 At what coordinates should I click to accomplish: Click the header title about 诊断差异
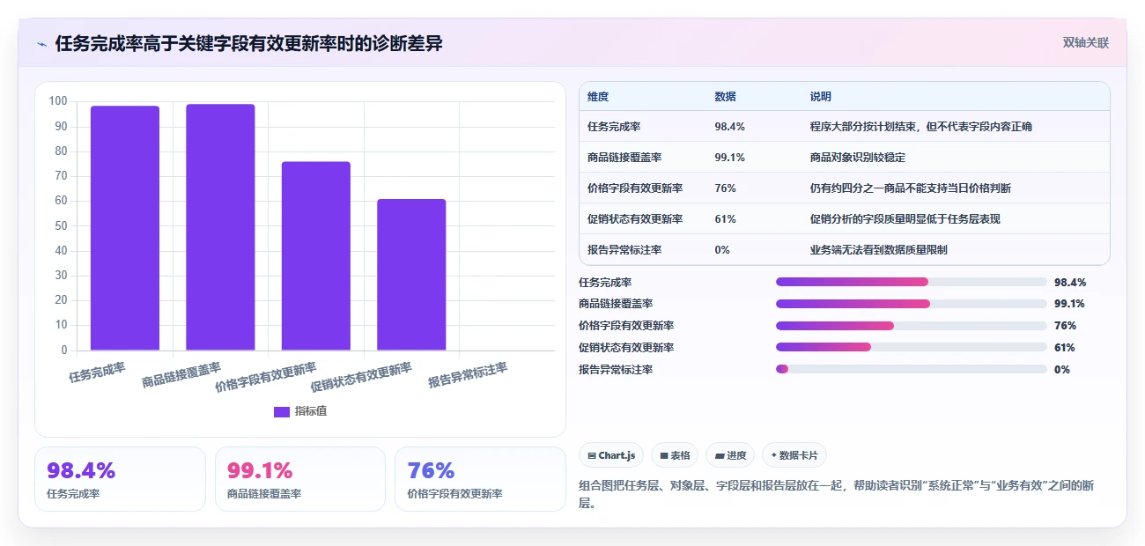click(x=248, y=43)
